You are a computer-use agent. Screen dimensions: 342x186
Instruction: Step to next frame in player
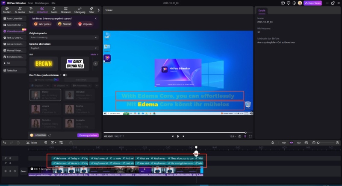pos(183,136)
